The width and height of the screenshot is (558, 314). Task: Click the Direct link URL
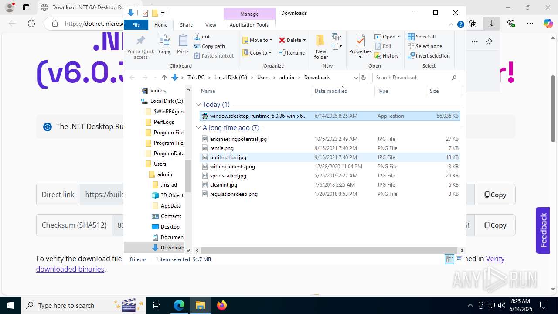click(104, 195)
